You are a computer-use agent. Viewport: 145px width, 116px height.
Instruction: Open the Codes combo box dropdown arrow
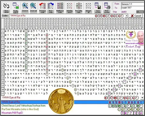point(127,16)
